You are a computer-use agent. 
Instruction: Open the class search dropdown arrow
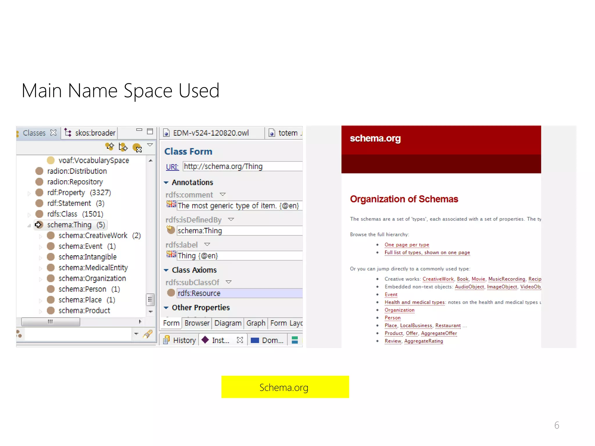pos(136,334)
